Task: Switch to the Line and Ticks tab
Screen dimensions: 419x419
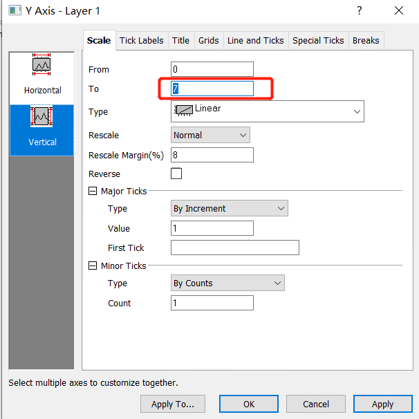Action: (255, 41)
